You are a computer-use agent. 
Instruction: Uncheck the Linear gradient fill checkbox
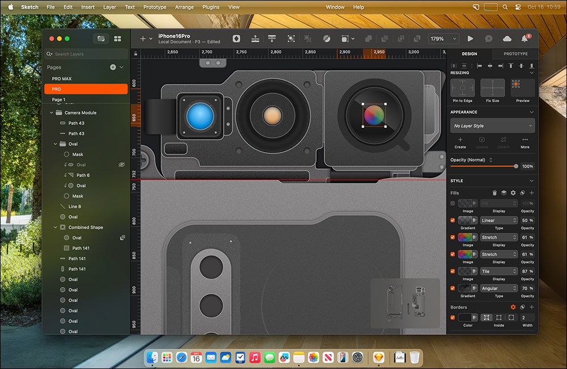tap(452, 220)
